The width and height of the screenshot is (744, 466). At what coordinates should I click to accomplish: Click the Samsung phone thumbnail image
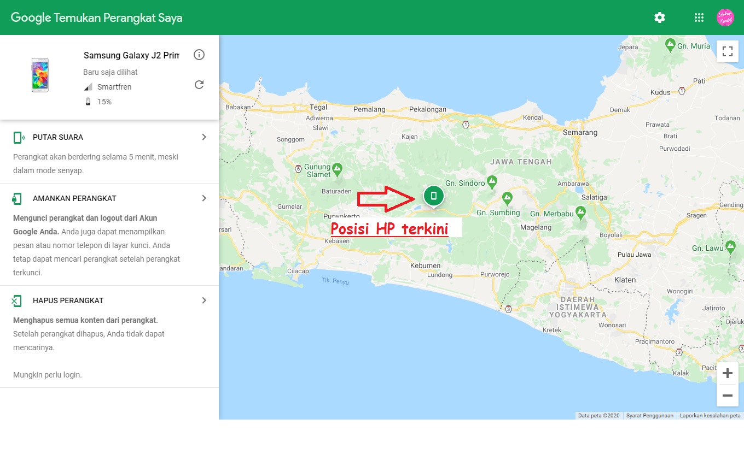click(40, 75)
